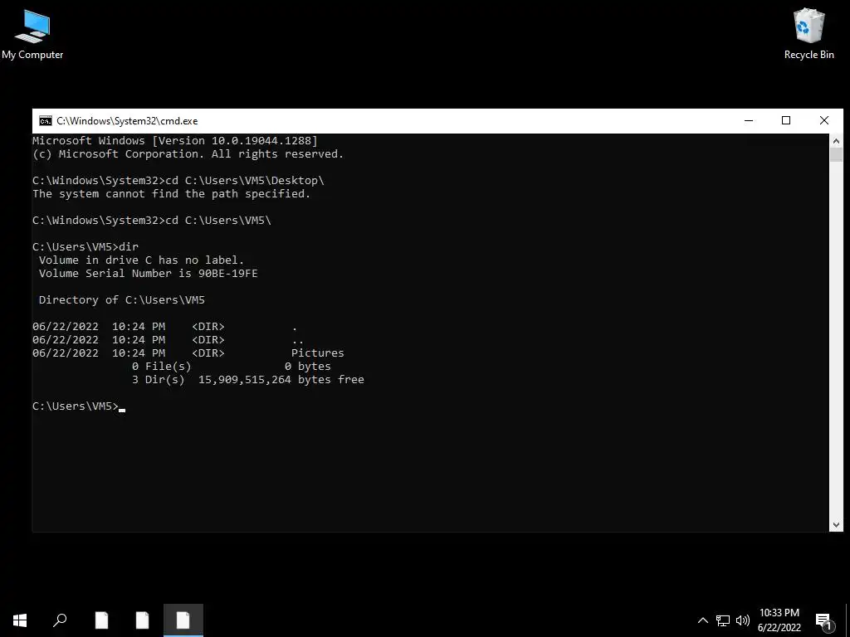Image resolution: width=850 pixels, height=637 pixels.
Task: Click the Pictures directory entry
Action: coord(188,353)
